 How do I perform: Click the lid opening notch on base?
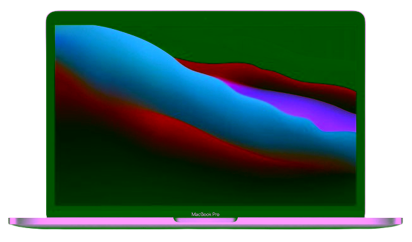point(206,220)
